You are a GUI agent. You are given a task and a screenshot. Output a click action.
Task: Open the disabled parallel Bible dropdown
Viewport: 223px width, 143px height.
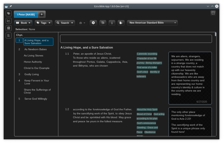coord(82,23)
